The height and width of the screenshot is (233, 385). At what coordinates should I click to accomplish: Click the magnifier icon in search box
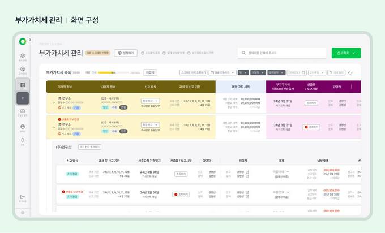[243, 53]
